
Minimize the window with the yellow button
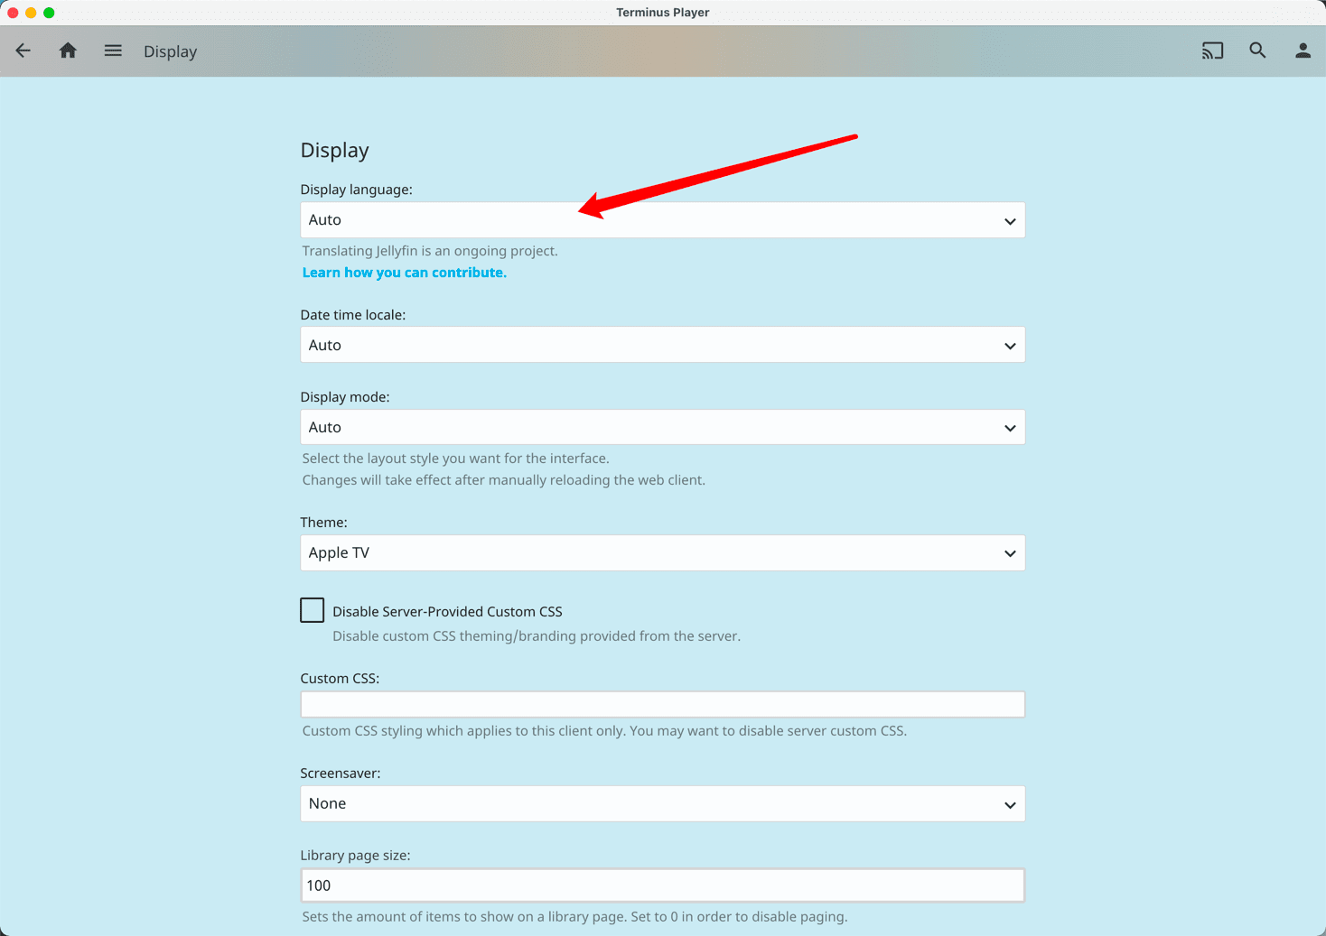coord(31,13)
